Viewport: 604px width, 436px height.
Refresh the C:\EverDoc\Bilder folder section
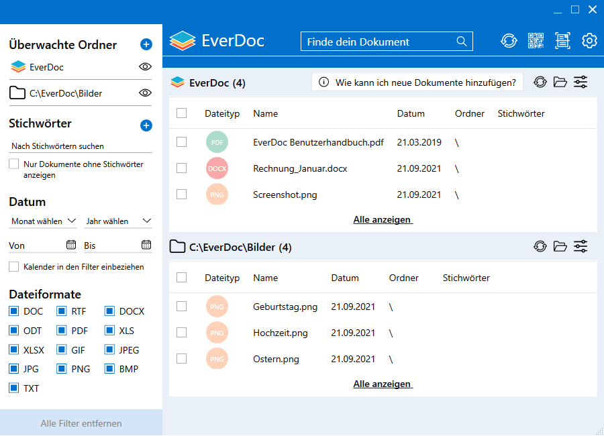(540, 247)
